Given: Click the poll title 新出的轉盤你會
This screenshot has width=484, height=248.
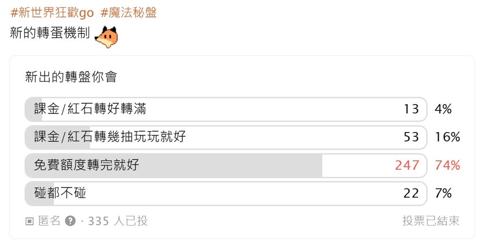Looking at the screenshot, I should [71, 77].
